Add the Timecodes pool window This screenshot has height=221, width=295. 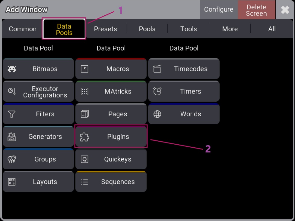[x=184, y=69]
